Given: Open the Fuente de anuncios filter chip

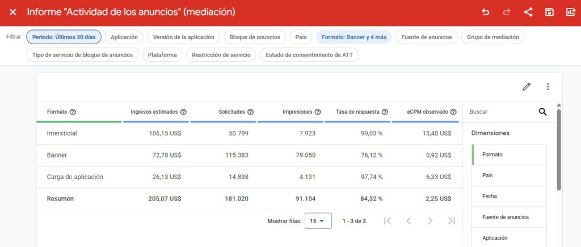Looking at the screenshot, I should pos(427,37).
